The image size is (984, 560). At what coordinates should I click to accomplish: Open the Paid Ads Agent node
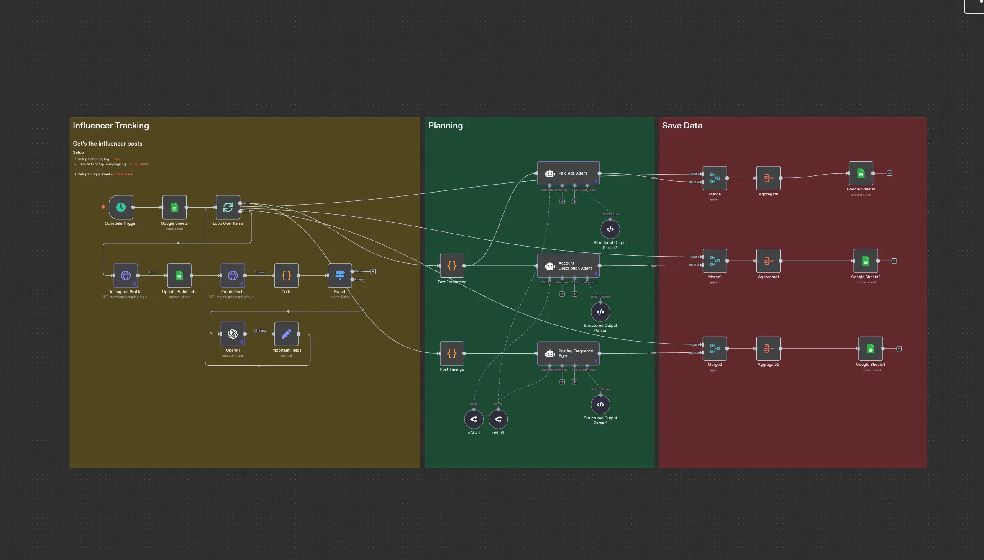click(568, 173)
